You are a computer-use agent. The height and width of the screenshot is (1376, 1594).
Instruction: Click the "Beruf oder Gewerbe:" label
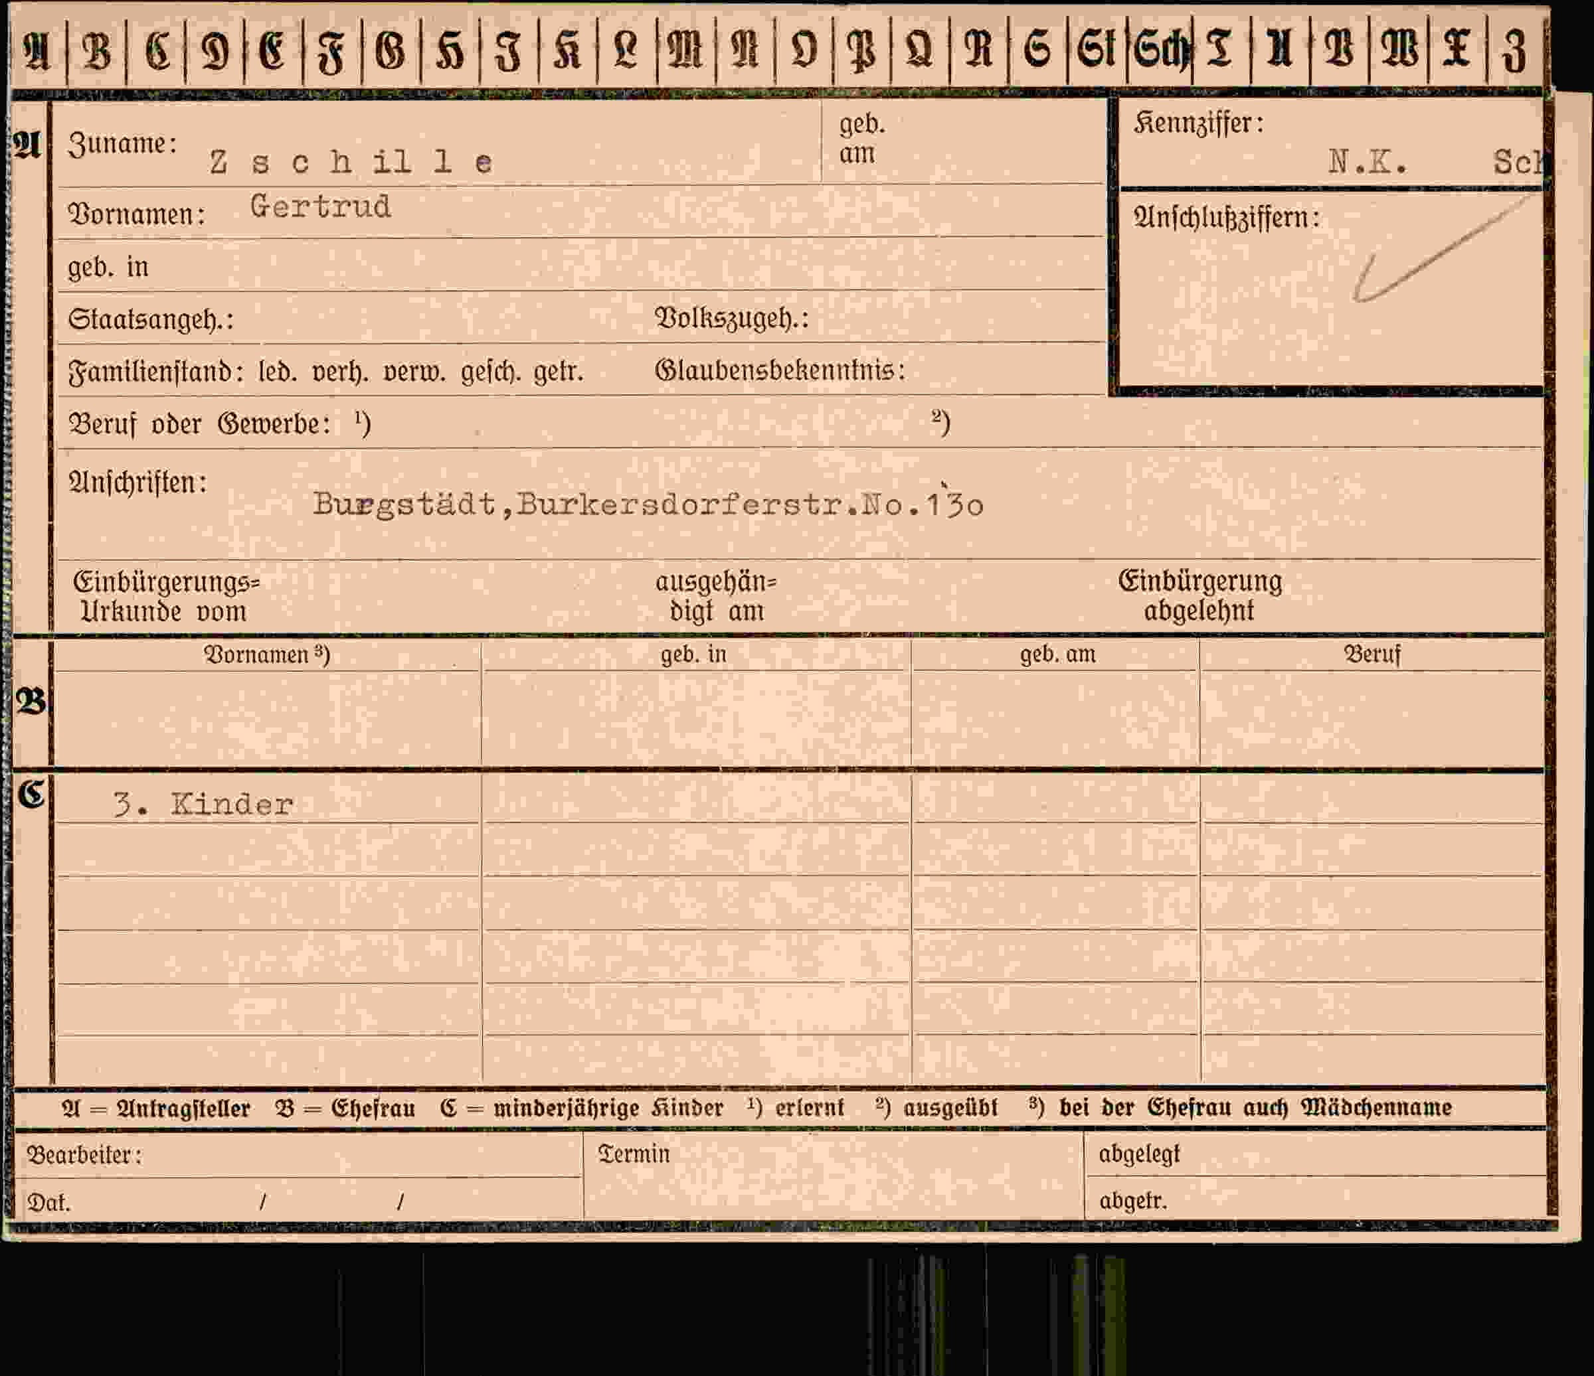pyautogui.click(x=200, y=423)
